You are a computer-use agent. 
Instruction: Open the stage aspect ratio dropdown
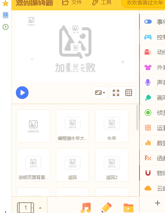click(100, 93)
